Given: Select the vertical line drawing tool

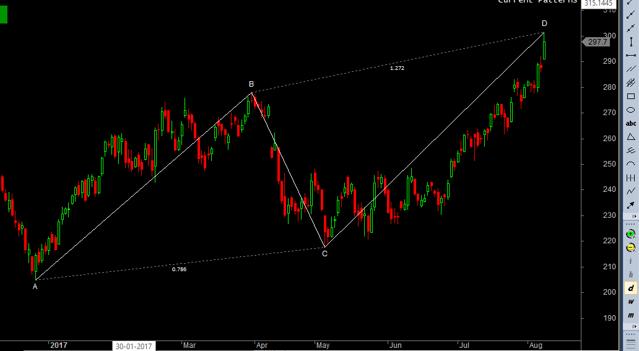Looking at the screenshot, I should pyautogui.click(x=631, y=41).
